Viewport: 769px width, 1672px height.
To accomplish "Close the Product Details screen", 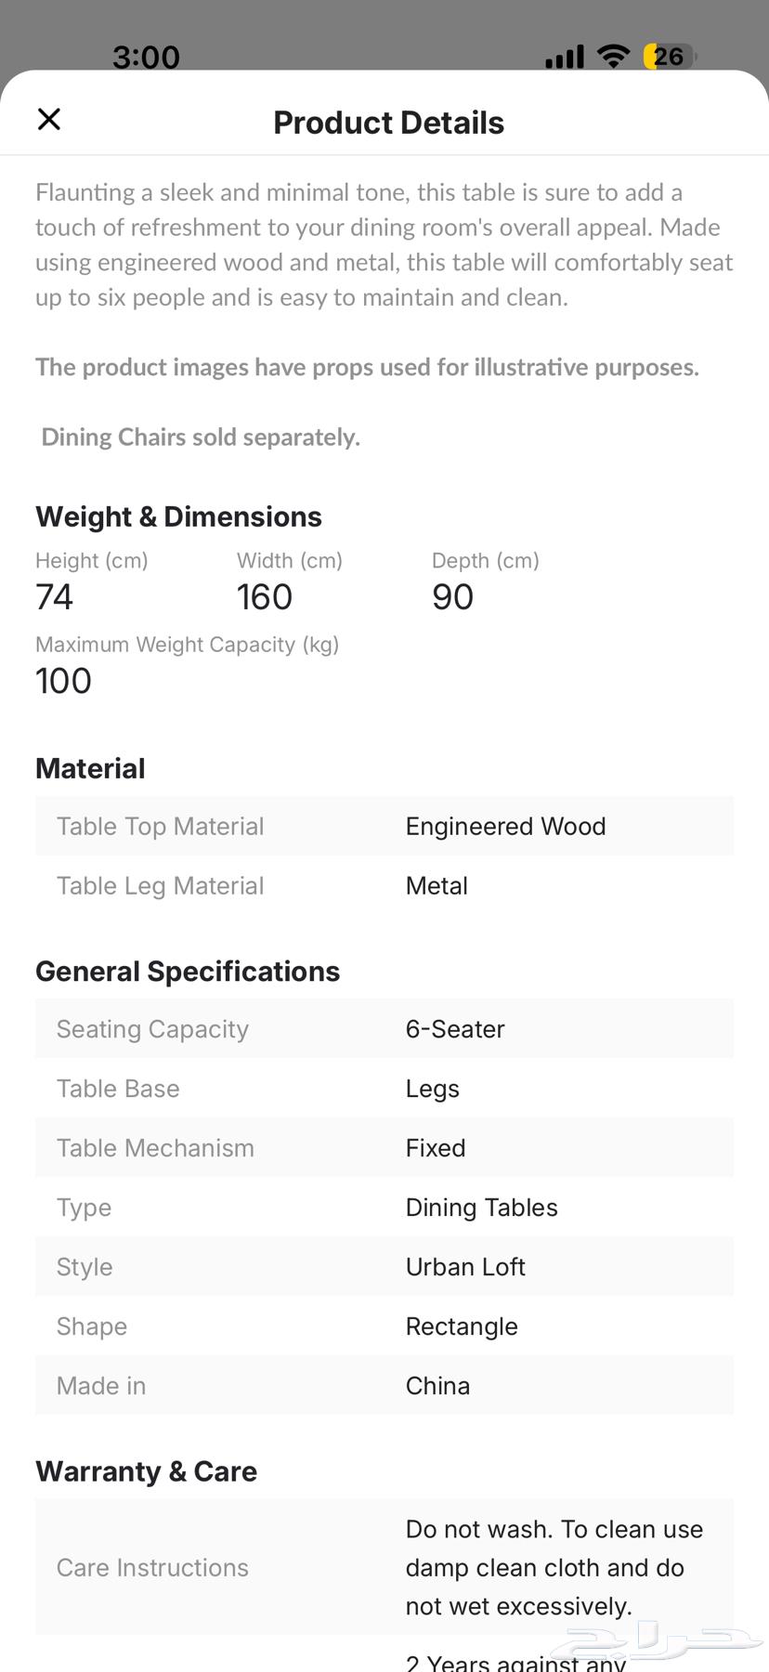I will pyautogui.click(x=48, y=119).
